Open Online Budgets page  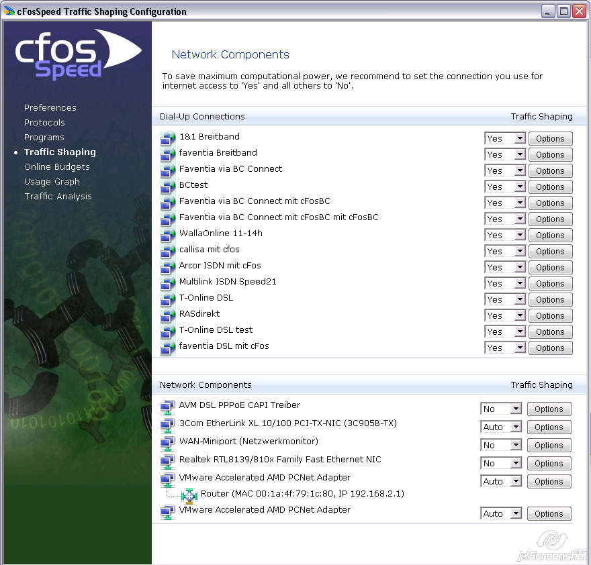coord(57,166)
